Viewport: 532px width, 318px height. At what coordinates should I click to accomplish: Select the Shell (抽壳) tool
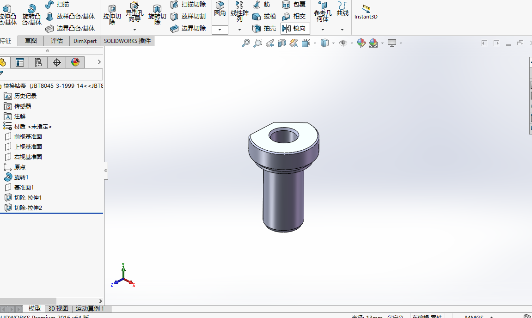[x=264, y=29]
